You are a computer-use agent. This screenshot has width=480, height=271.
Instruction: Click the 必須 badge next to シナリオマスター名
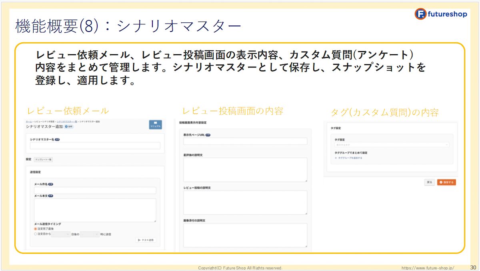click(x=57, y=139)
